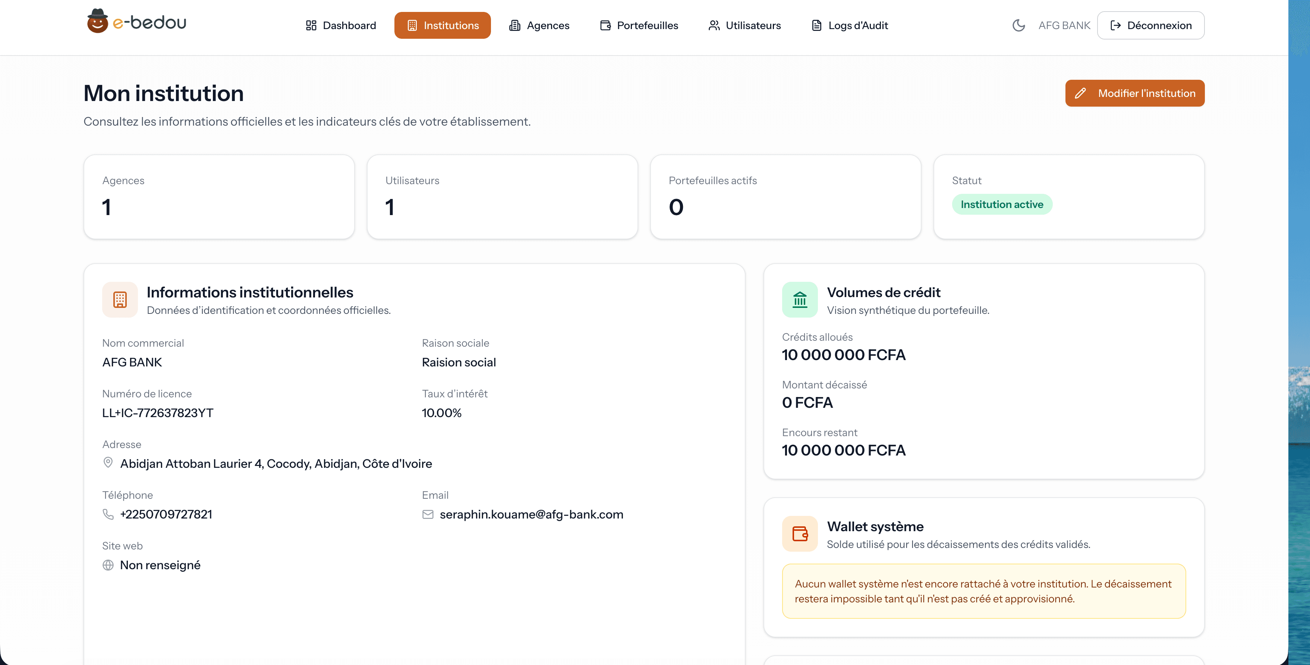Viewport: 1310px width, 665px height.
Task: Click the Déconnexion button
Action: pyautogui.click(x=1151, y=25)
